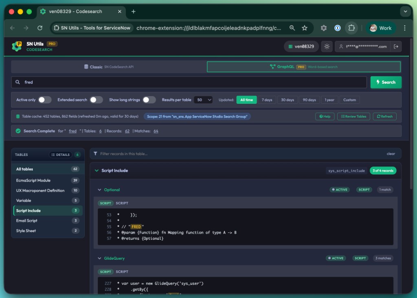Open the Results per table dropdown
The width and height of the screenshot is (417, 298).
pyautogui.click(x=203, y=100)
